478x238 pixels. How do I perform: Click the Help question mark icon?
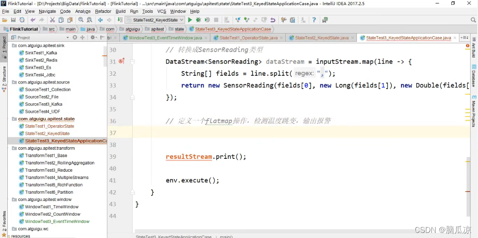(314, 20)
